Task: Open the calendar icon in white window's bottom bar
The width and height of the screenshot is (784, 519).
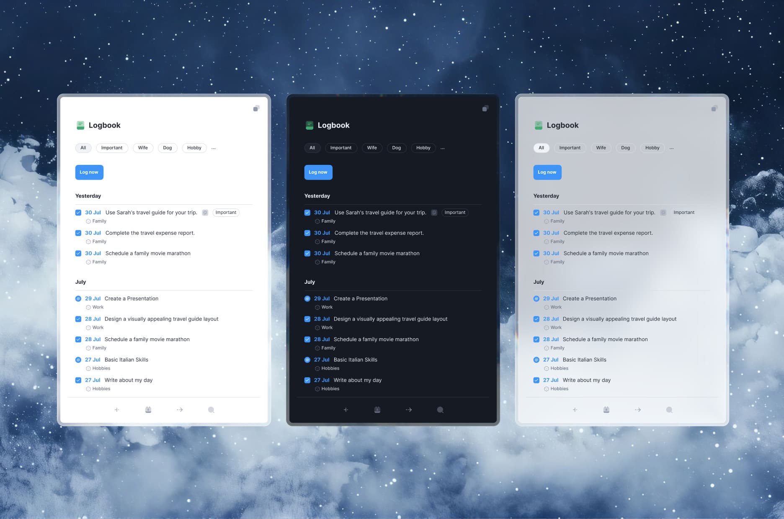Action: [x=148, y=410]
